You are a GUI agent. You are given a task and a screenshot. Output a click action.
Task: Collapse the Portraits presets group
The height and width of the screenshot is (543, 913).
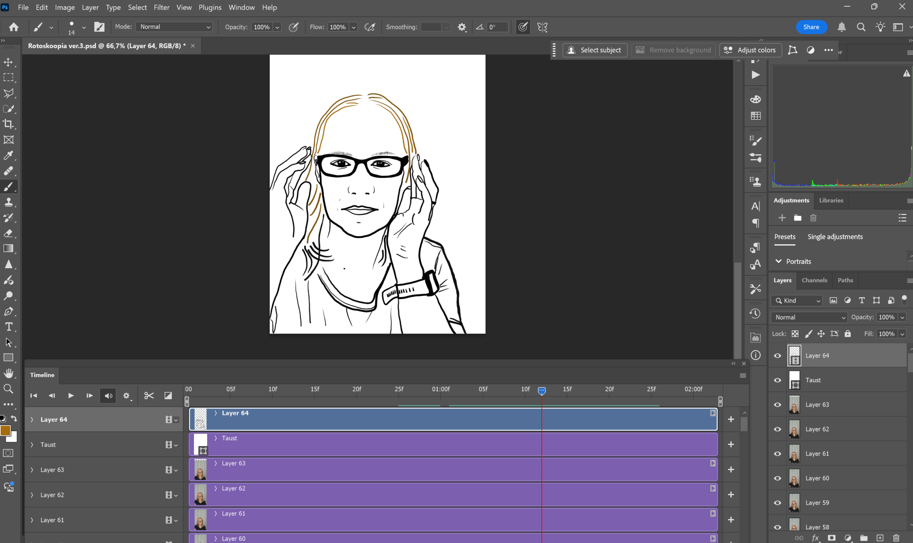(x=779, y=261)
